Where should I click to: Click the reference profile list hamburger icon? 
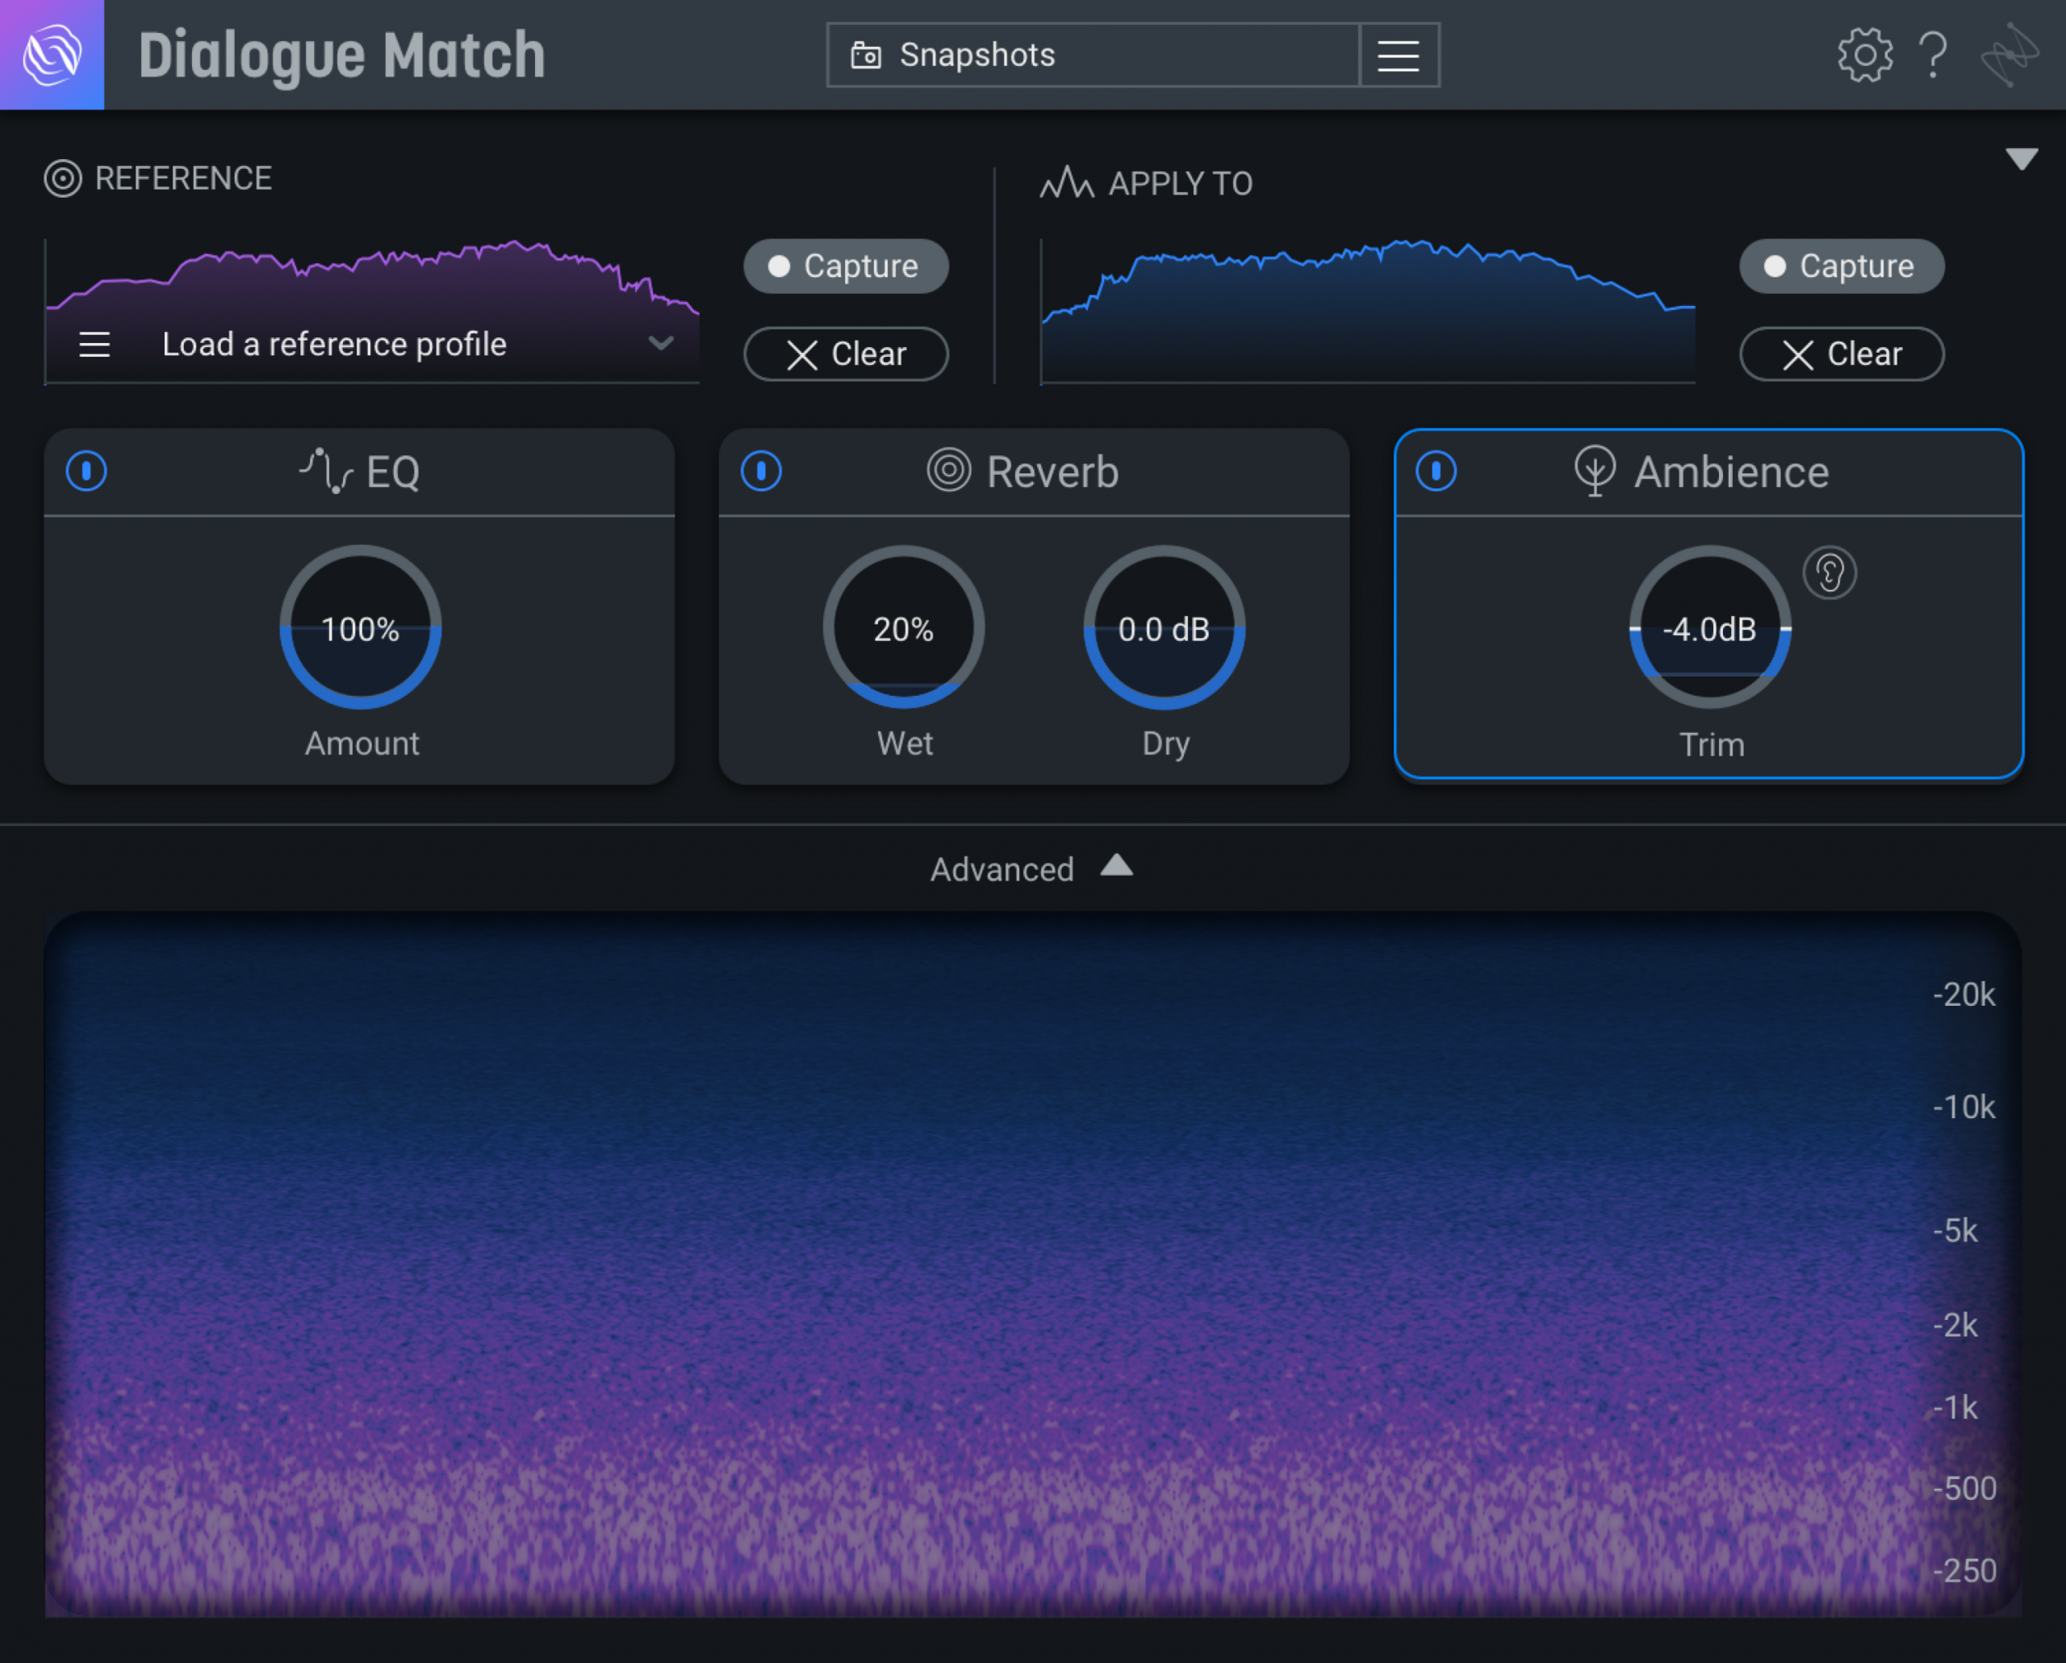click(94, 344)
